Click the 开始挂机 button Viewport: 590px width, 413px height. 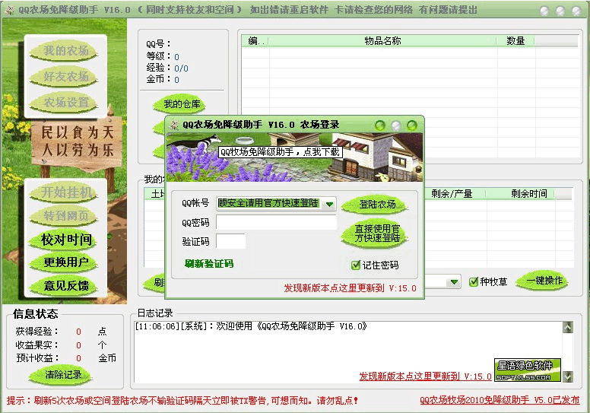(65, 192)
